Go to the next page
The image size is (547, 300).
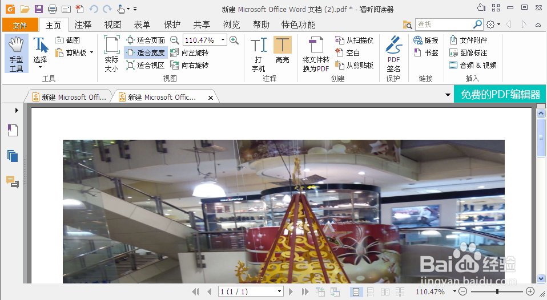(291, 291)
